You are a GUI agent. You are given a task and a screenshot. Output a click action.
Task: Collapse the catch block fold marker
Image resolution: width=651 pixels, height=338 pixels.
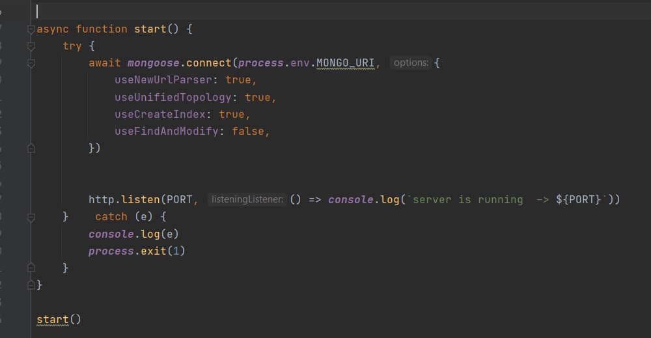point(31,217)
